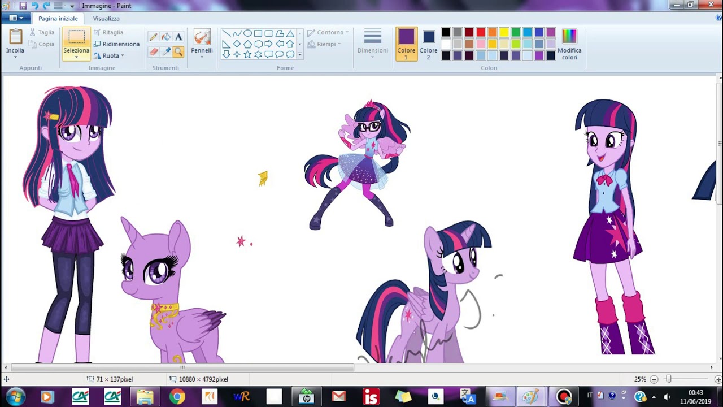
Task: Choose the oval shape
Action: 247,33
